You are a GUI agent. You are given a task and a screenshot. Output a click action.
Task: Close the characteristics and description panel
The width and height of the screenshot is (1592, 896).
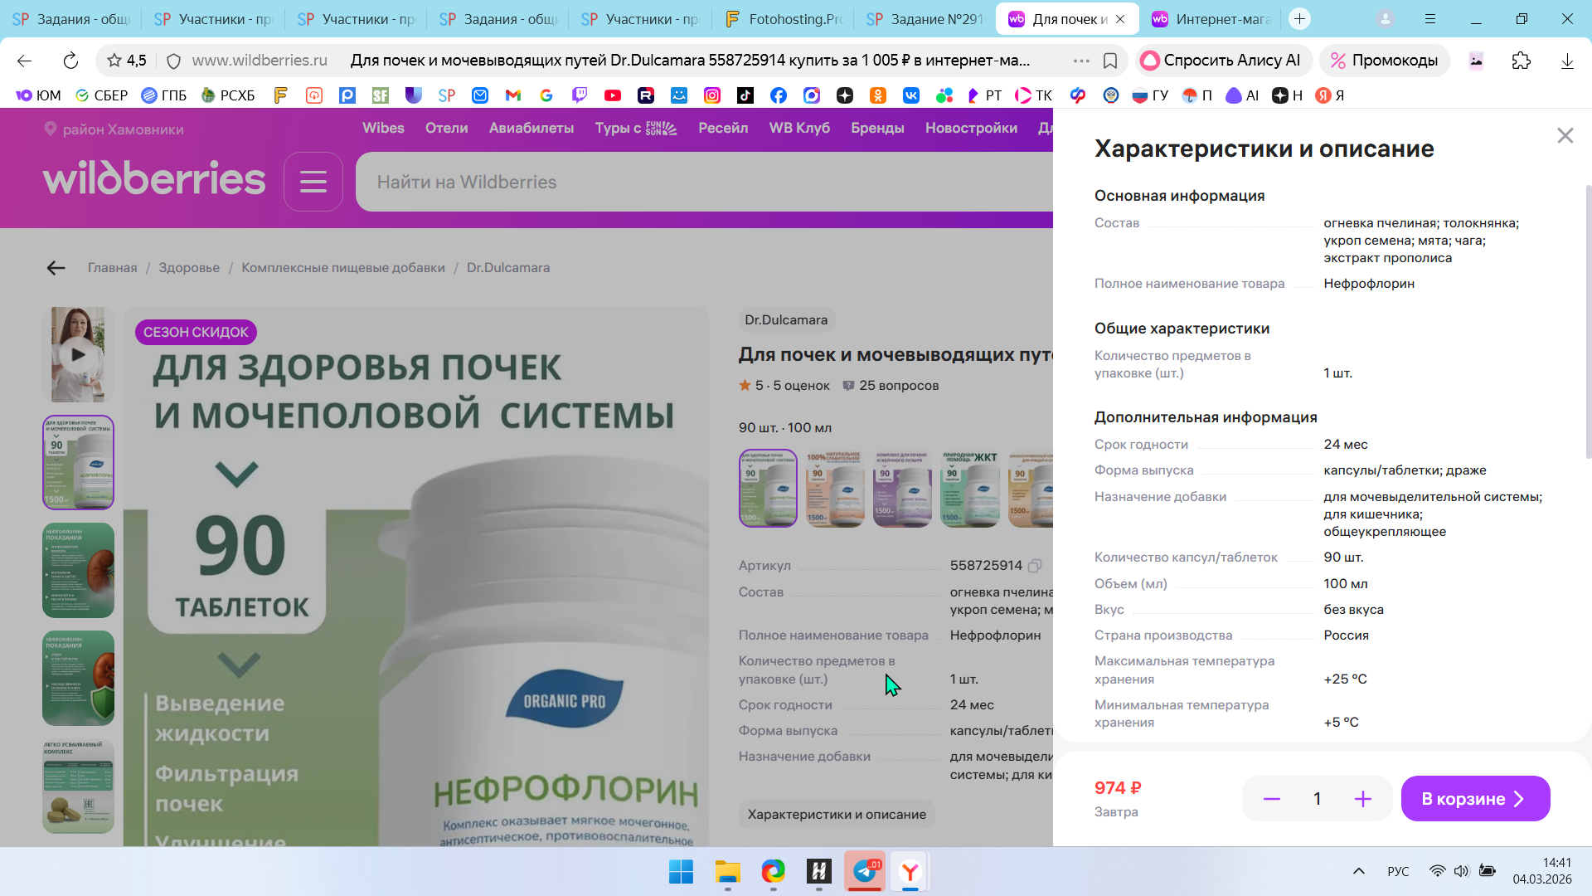pyautogui.click(x=1565, y=135)
